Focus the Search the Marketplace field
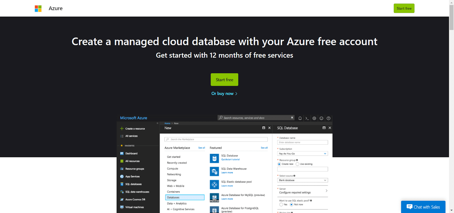454x213 pixels. click(216, 139)
